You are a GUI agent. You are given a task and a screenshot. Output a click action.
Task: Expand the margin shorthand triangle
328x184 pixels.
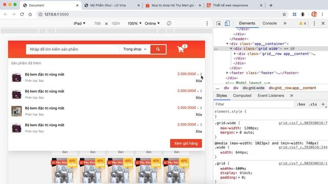coord(237,133)
